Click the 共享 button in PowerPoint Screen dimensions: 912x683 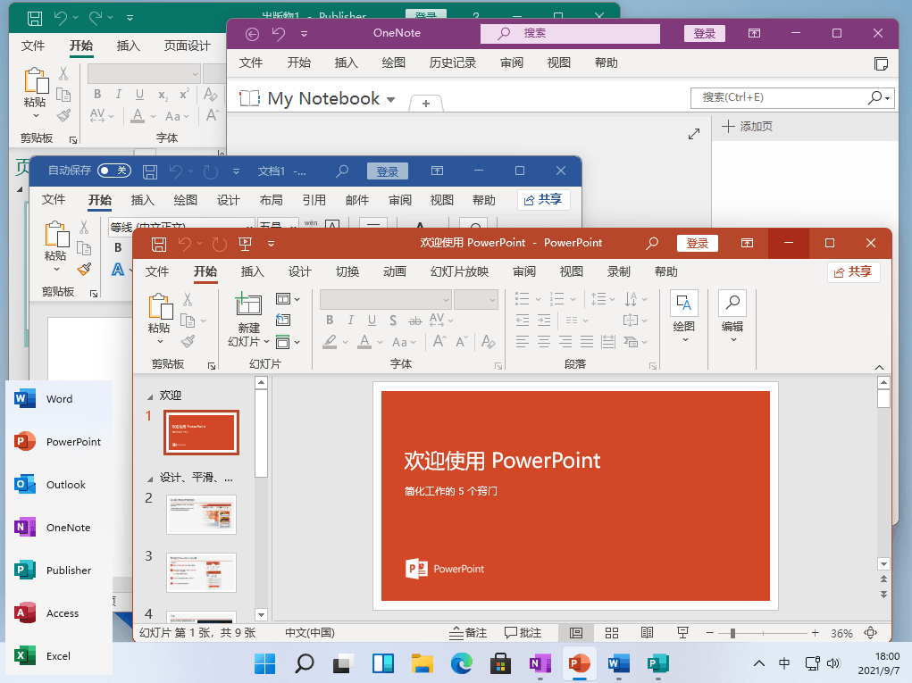(x=853, y=271)
